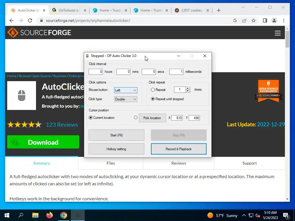
Task: Click the address bar URL
Action: pyautogui.click(x=88, y=20)
